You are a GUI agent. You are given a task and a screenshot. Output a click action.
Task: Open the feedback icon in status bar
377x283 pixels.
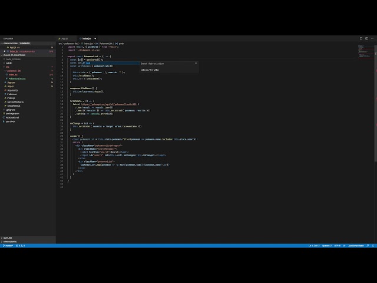point(368,246)
